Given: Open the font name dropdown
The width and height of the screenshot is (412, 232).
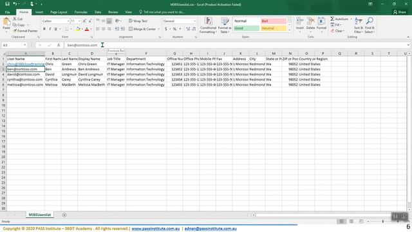Looking at the screenshot, I should [x=68, y=21].
